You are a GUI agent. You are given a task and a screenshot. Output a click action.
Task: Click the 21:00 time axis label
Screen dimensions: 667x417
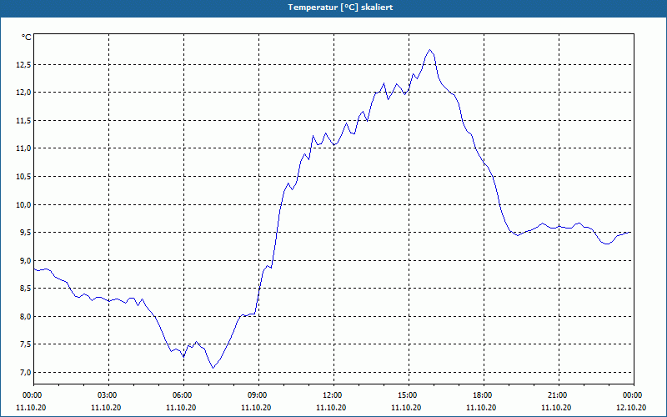[x=559, y=395]
